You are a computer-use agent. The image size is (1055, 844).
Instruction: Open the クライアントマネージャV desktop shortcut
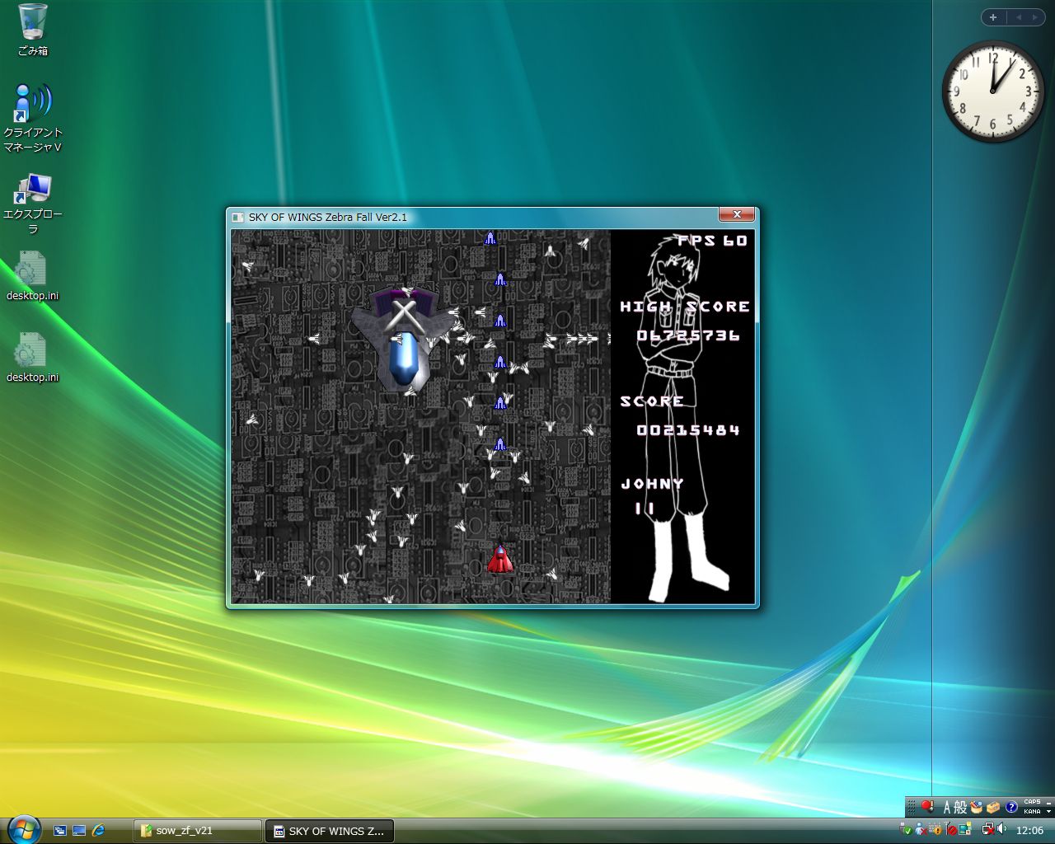pos(33,118)
